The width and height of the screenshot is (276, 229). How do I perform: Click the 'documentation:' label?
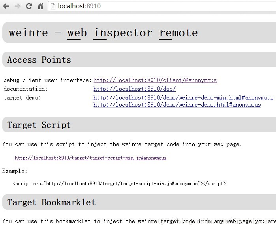(x=26, y=89)
